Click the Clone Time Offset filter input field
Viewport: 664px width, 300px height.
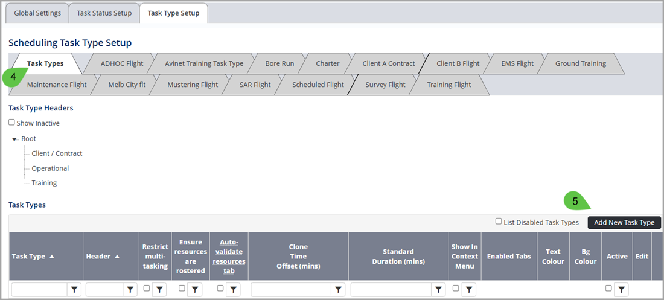290,290
